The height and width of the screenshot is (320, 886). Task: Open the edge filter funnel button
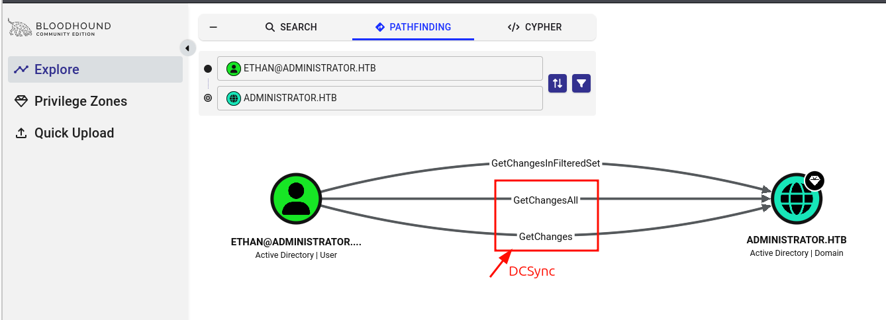(x=581, y=83)
